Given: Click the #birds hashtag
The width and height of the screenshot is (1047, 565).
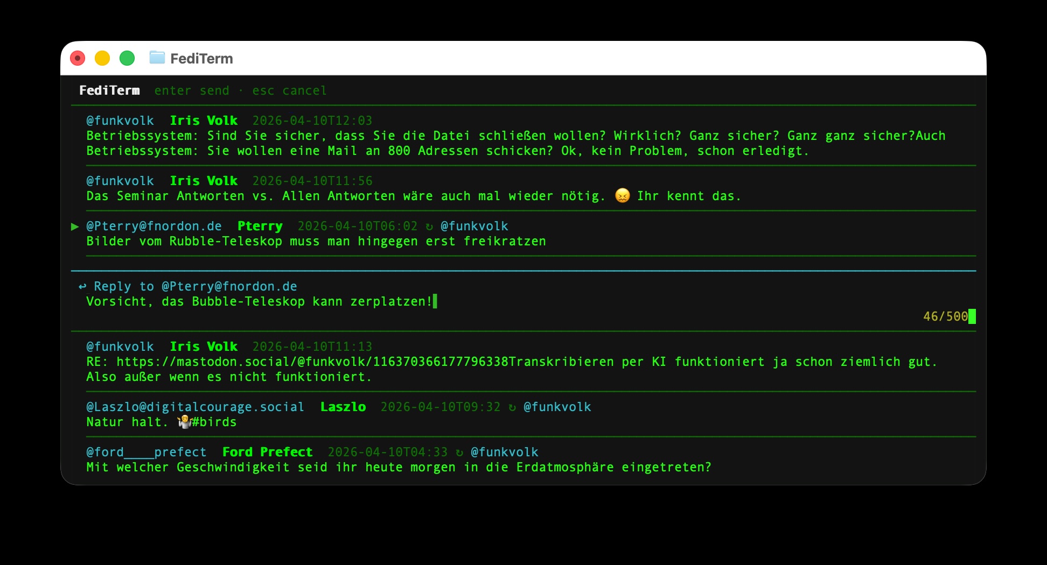Looking at the screenshot, I should [214, 422].
